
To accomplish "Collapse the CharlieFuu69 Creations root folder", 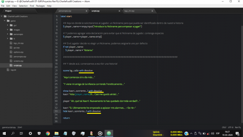I will pyautogui.click(x=2, y=16).
